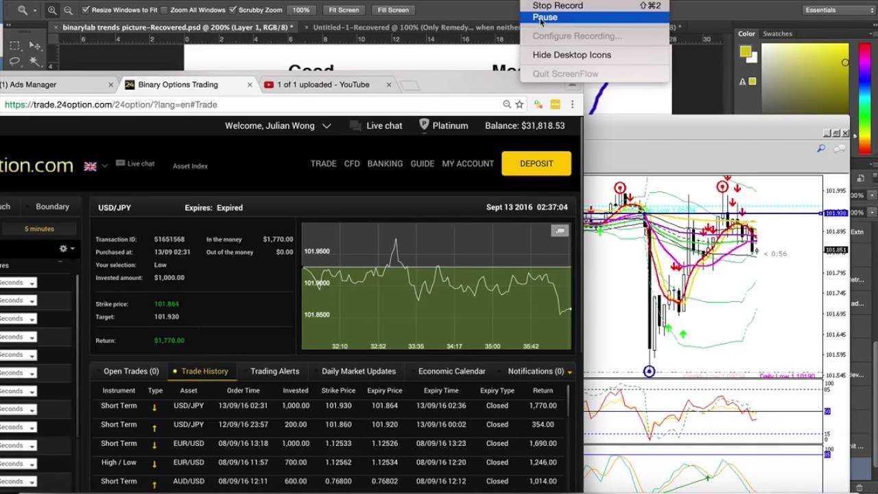
Task: Open the gear settings in the trade sidebar
Action: click(x=63, y=248)
